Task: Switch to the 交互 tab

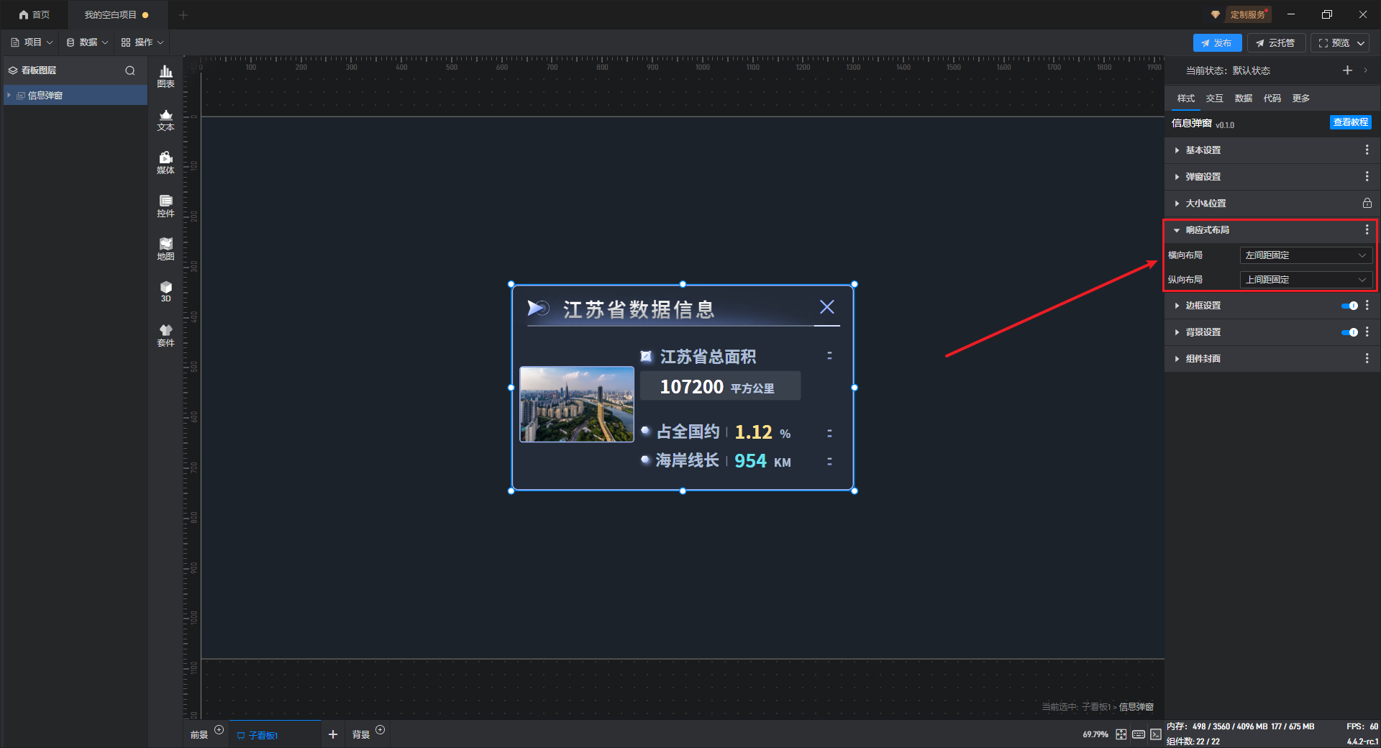Action: tap(1215, 99)
